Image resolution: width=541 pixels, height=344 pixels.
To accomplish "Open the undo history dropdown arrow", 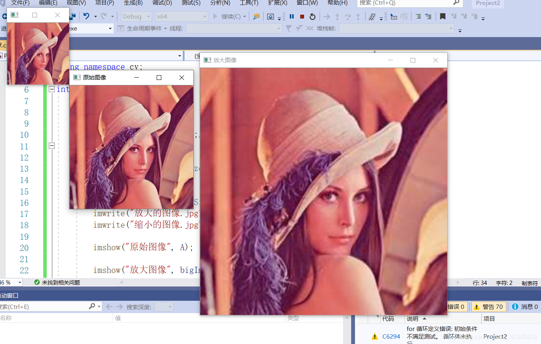I will click(x=95, y=17).
